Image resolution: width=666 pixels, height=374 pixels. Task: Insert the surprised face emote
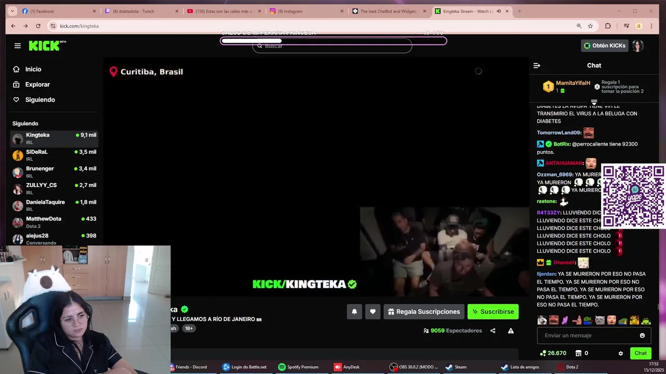tap(611, 320)
